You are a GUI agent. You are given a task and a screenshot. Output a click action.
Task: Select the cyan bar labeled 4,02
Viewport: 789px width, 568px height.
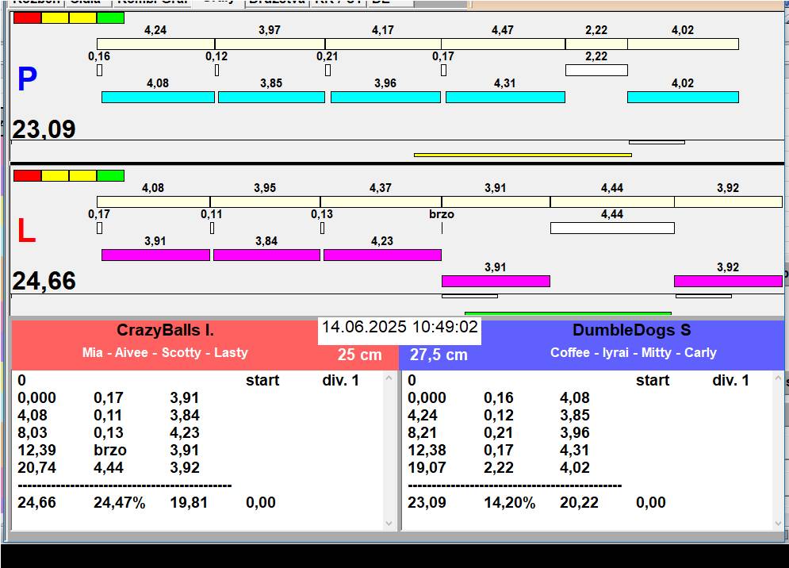683,98
